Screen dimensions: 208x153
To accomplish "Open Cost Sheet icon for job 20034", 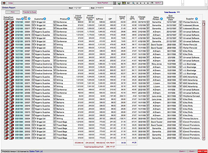I will [x=12, y=119].
